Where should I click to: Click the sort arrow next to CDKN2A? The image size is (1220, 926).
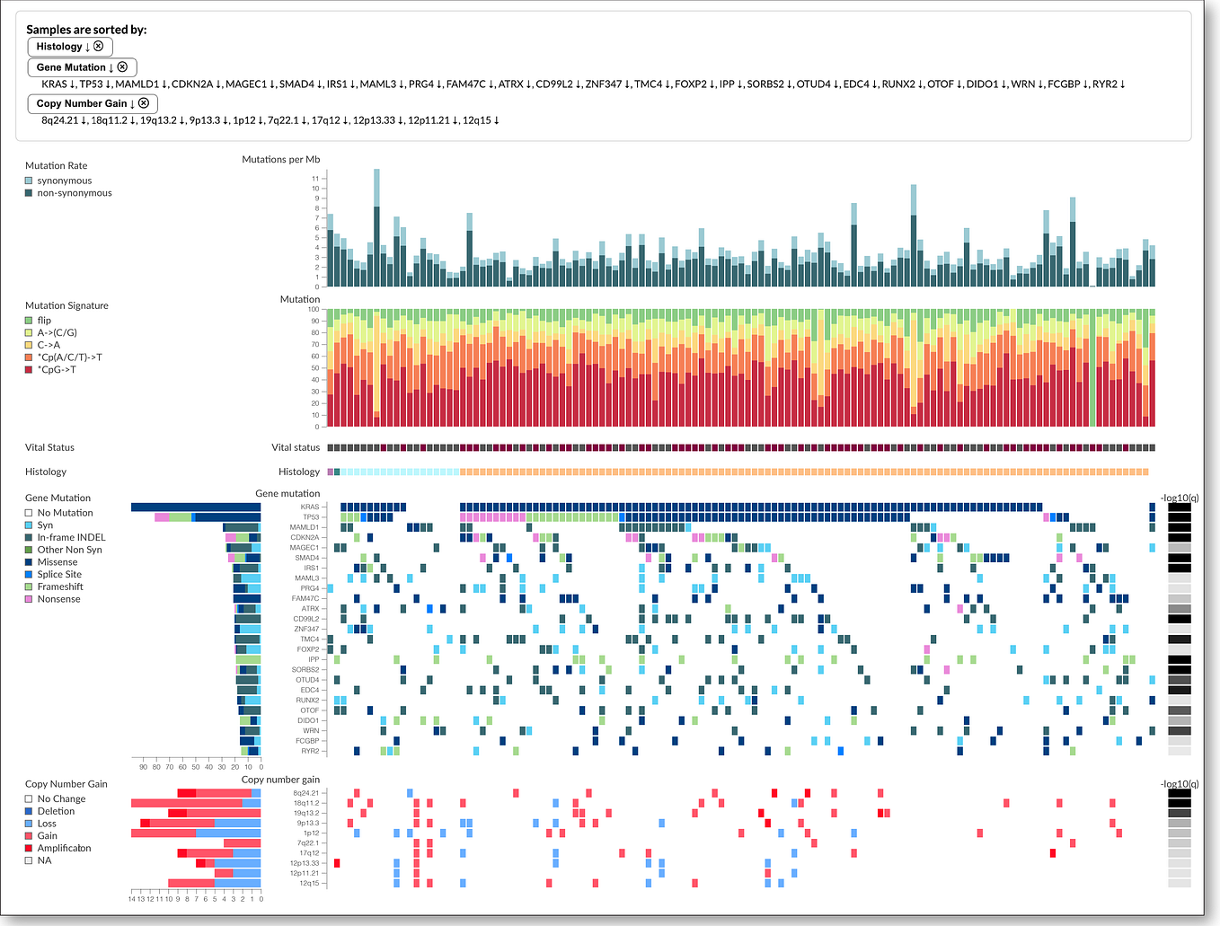point(217,84)
